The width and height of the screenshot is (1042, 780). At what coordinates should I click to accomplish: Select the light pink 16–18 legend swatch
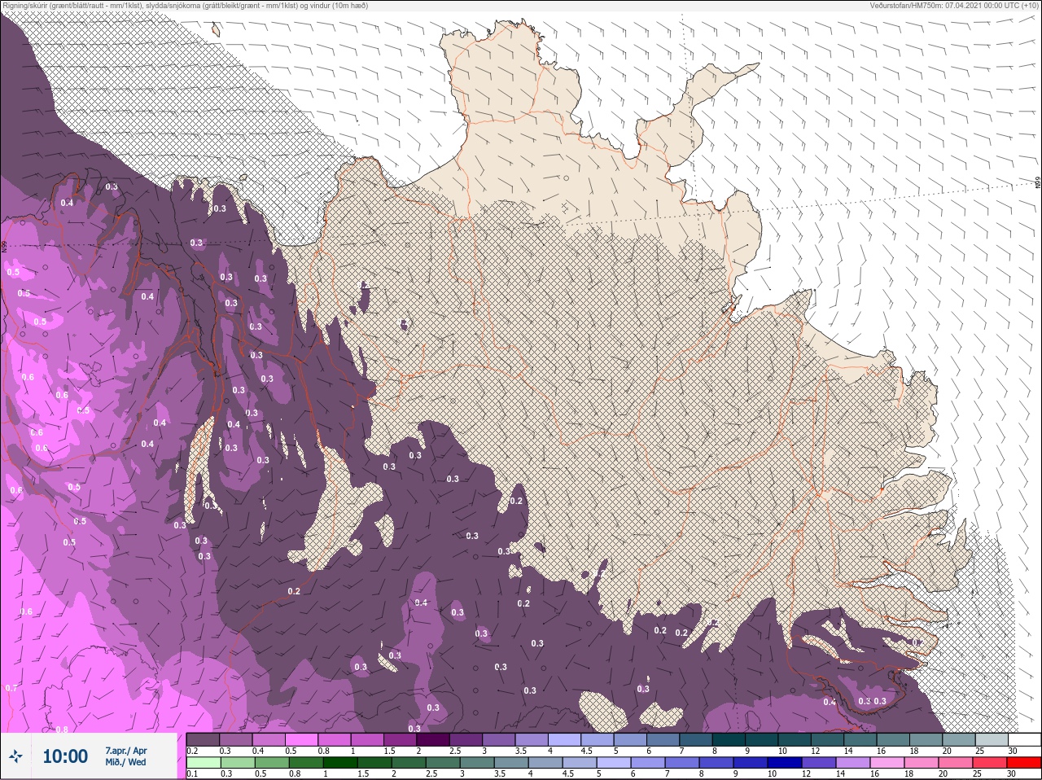click(888, 763)
